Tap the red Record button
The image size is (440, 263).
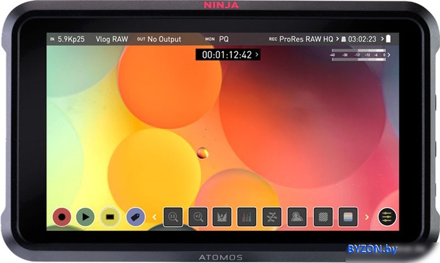(62, 217)
